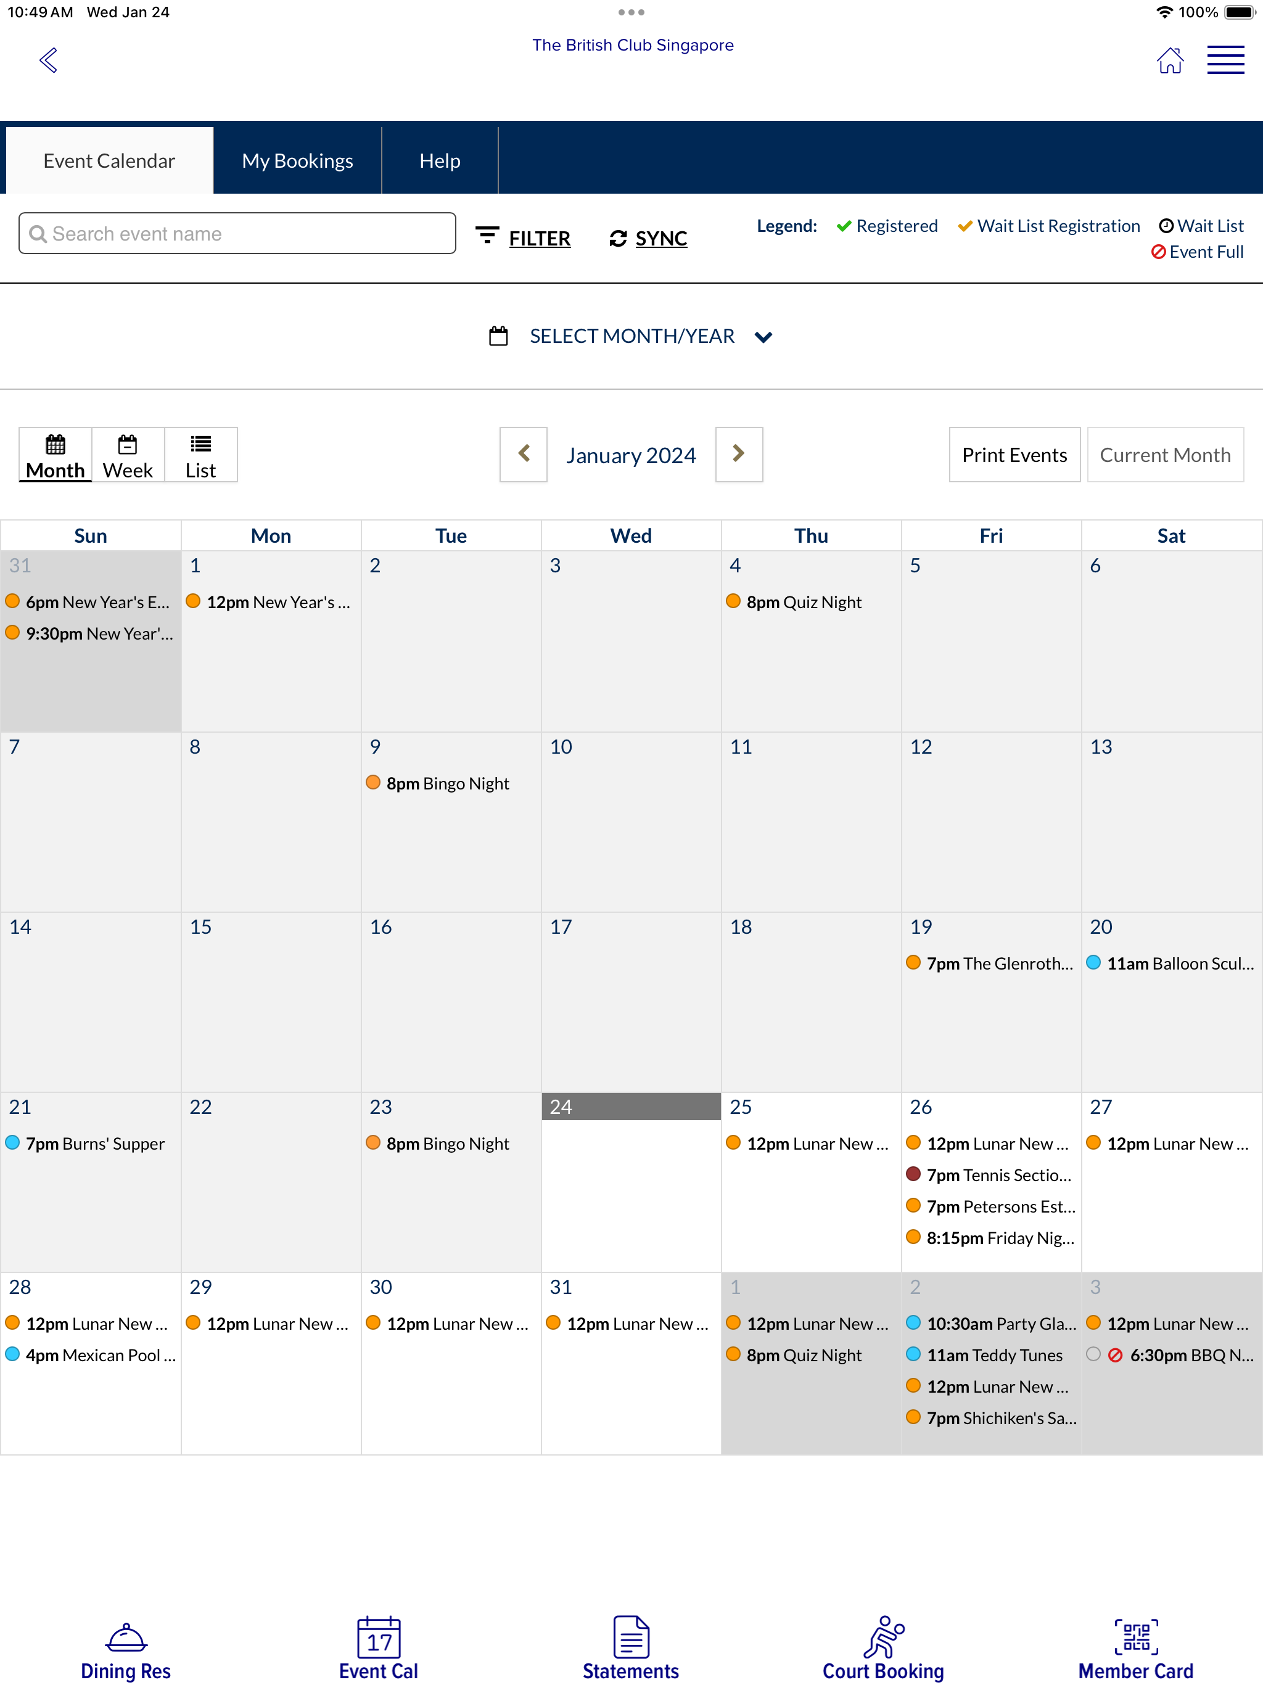Open 12pm Lunar New event on 29th
Viewport: 1263px width, 1685px height.
(268, 1324)
